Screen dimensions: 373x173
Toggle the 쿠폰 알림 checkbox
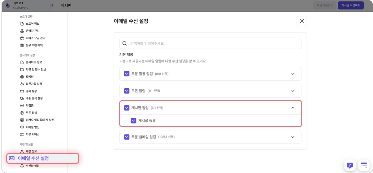(x=127, y=91)
